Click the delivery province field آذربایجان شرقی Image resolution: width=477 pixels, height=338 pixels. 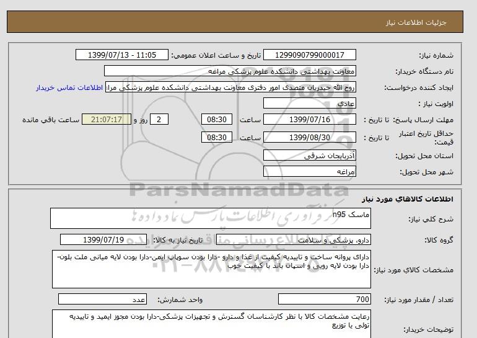309,155
